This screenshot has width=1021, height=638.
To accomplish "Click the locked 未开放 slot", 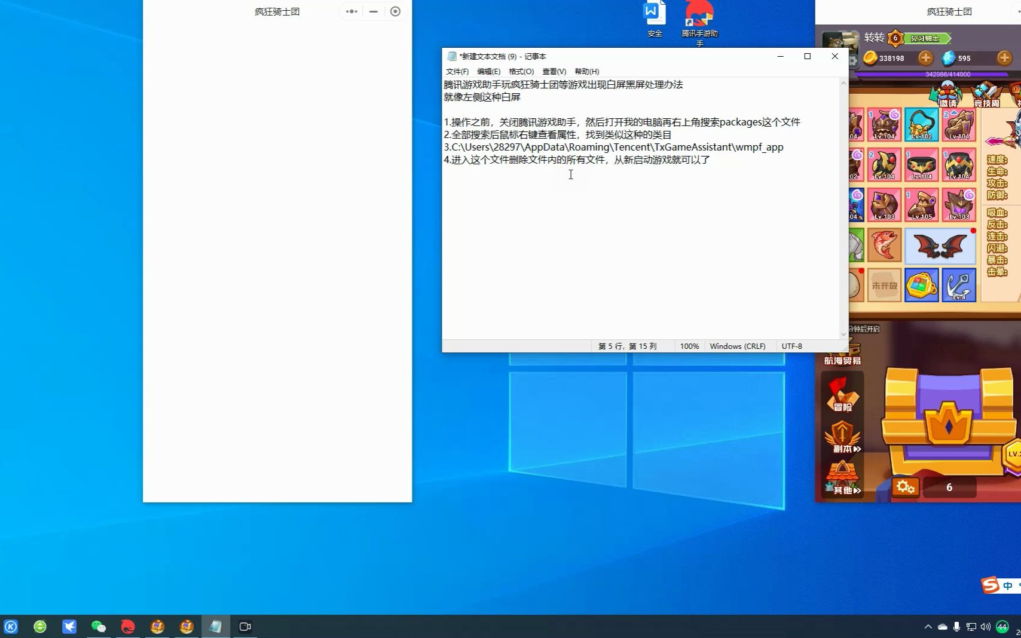I will 884,285.
